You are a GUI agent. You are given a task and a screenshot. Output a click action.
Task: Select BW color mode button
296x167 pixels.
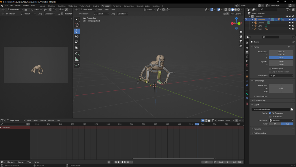click(275, 124)
